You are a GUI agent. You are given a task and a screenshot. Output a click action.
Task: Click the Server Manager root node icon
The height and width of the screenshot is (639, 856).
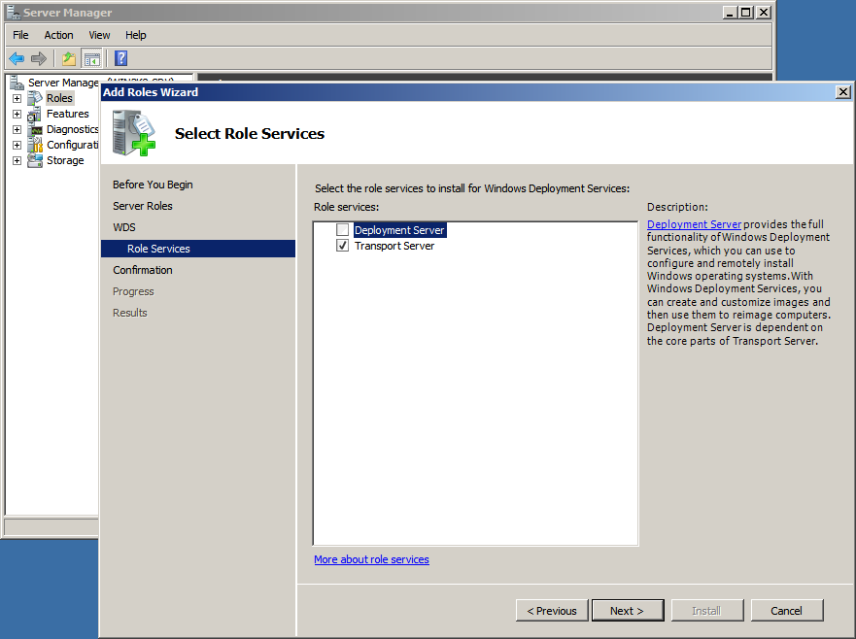coord(17,83)
